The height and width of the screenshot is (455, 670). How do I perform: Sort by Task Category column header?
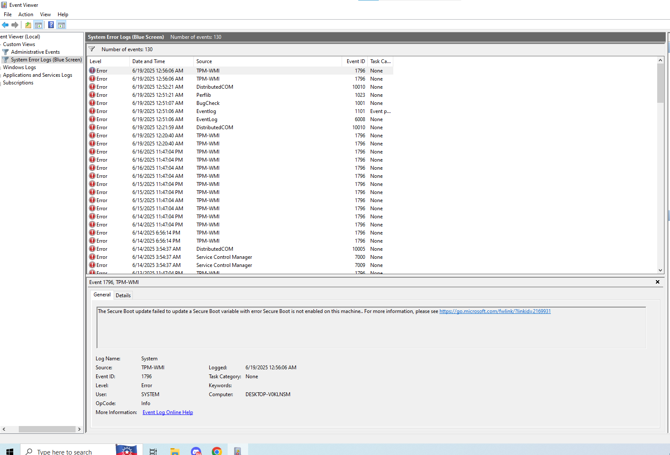tap(380, 61)
